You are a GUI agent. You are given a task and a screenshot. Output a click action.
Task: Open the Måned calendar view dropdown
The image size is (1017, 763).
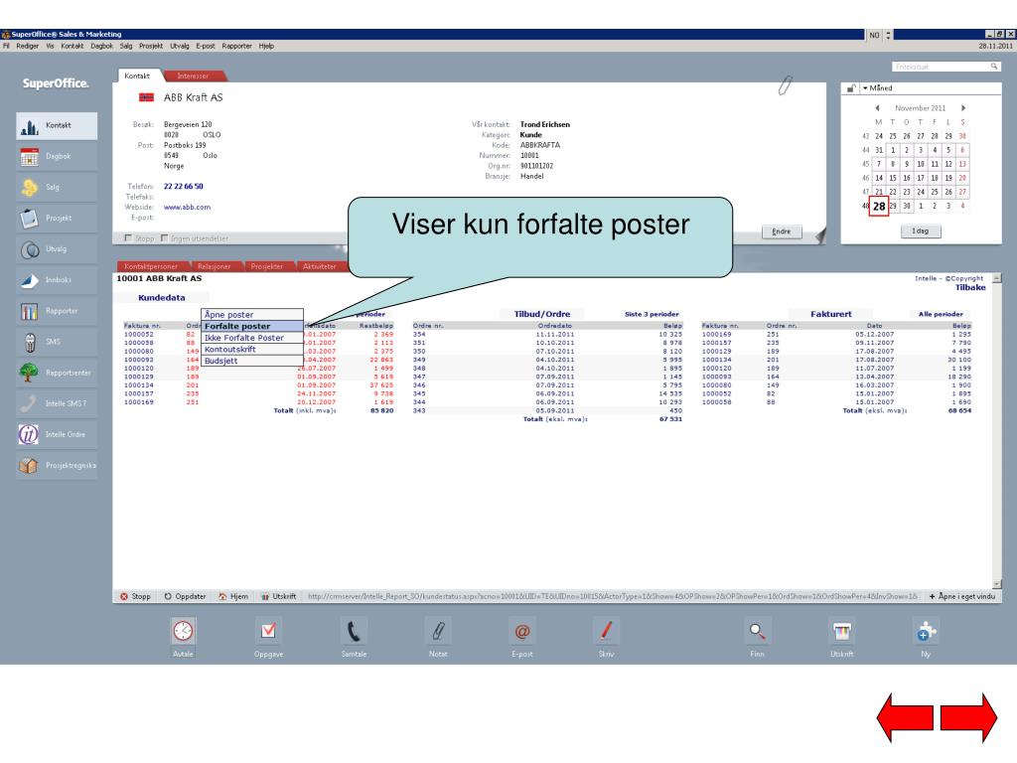pyautogui.click(x=878, y=88)
